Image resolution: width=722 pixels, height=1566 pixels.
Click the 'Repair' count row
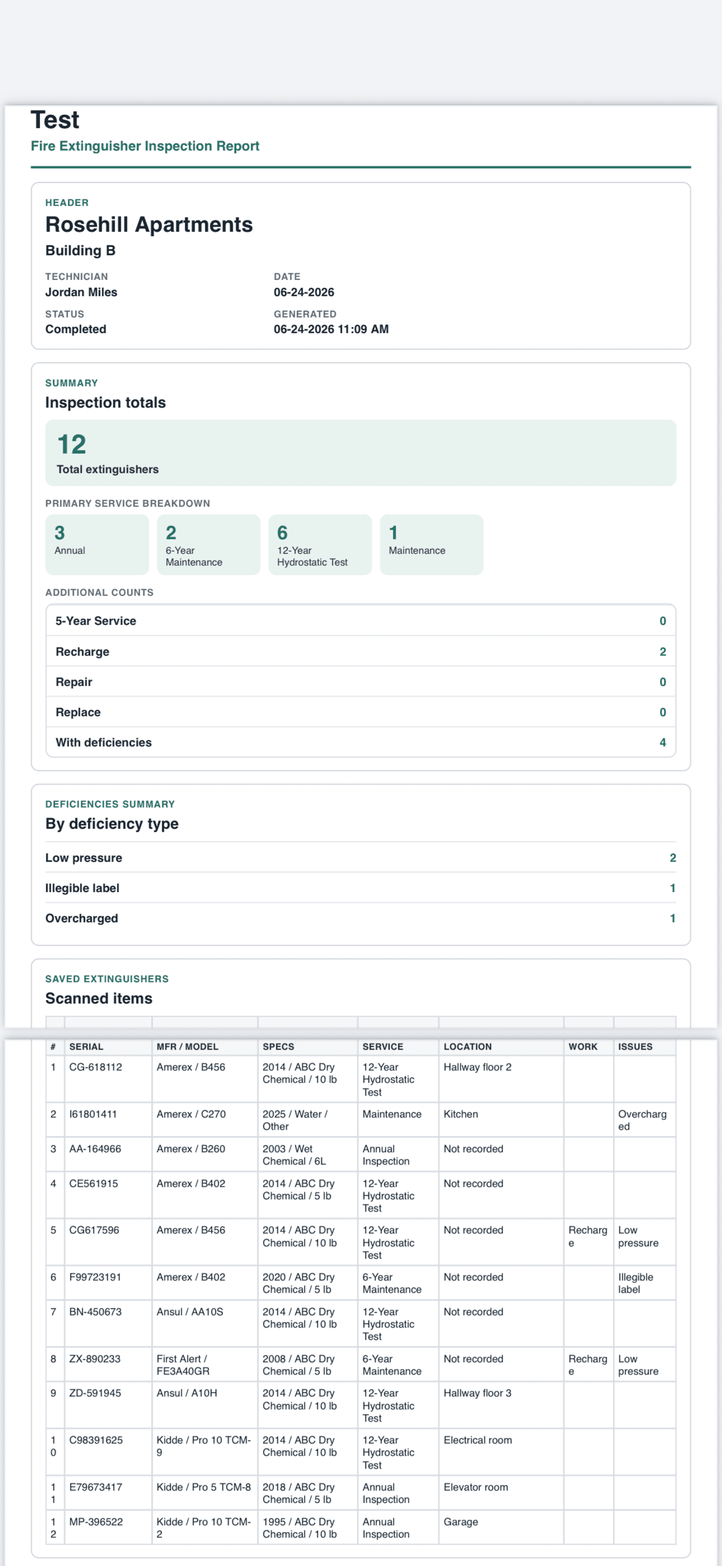(361, 682)
